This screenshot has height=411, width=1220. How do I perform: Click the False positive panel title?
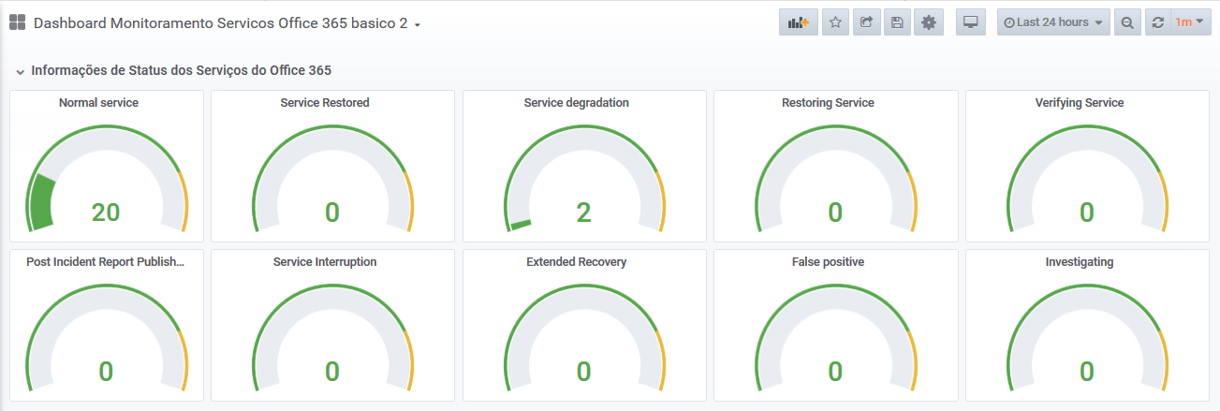point(828,262)
